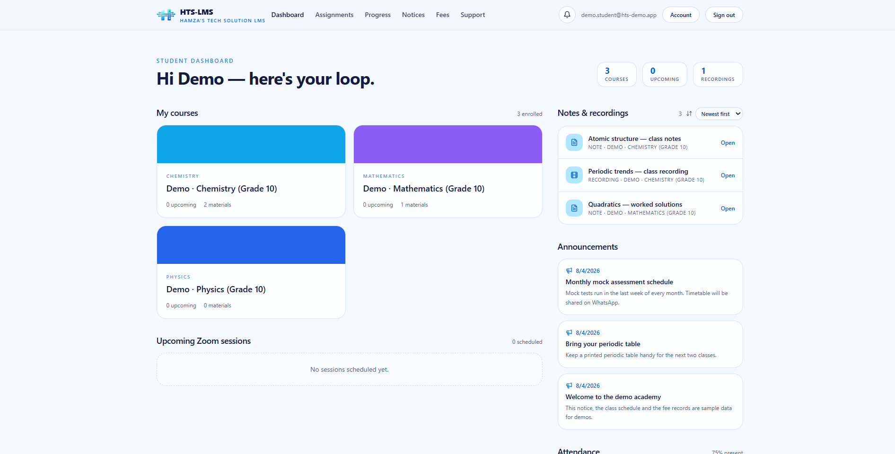Open the Assignments nav item
This screenshot has width=895, height=454.
(x=334, y=15)
